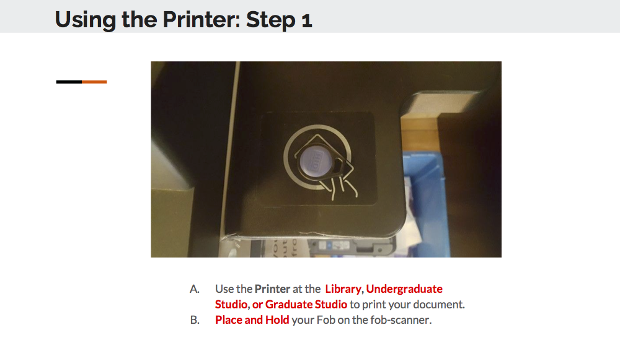Click the black segment of accent line
620x348 pixels.
coord(69,82)
